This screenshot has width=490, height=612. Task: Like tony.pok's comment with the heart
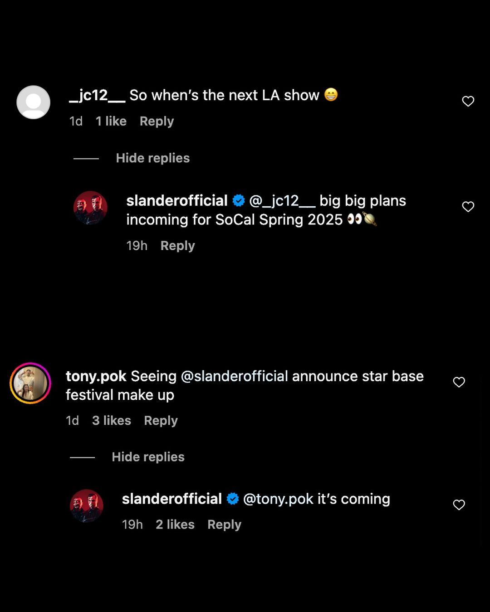(459, 382)
